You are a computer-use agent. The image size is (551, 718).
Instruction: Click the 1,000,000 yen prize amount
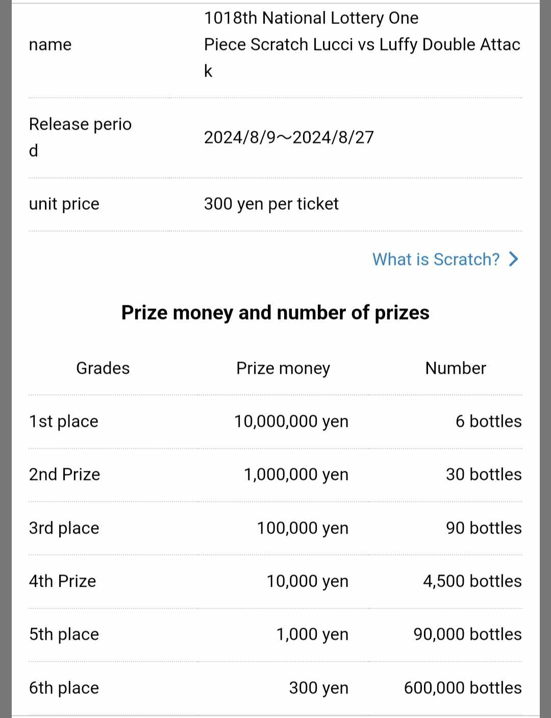(x=296, y=474)
